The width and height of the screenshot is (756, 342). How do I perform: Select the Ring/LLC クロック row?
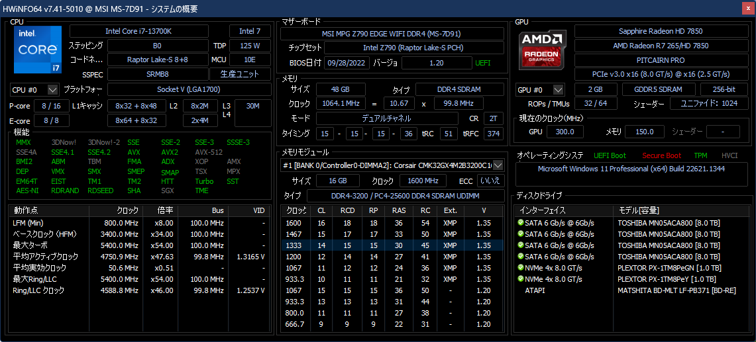139,290
